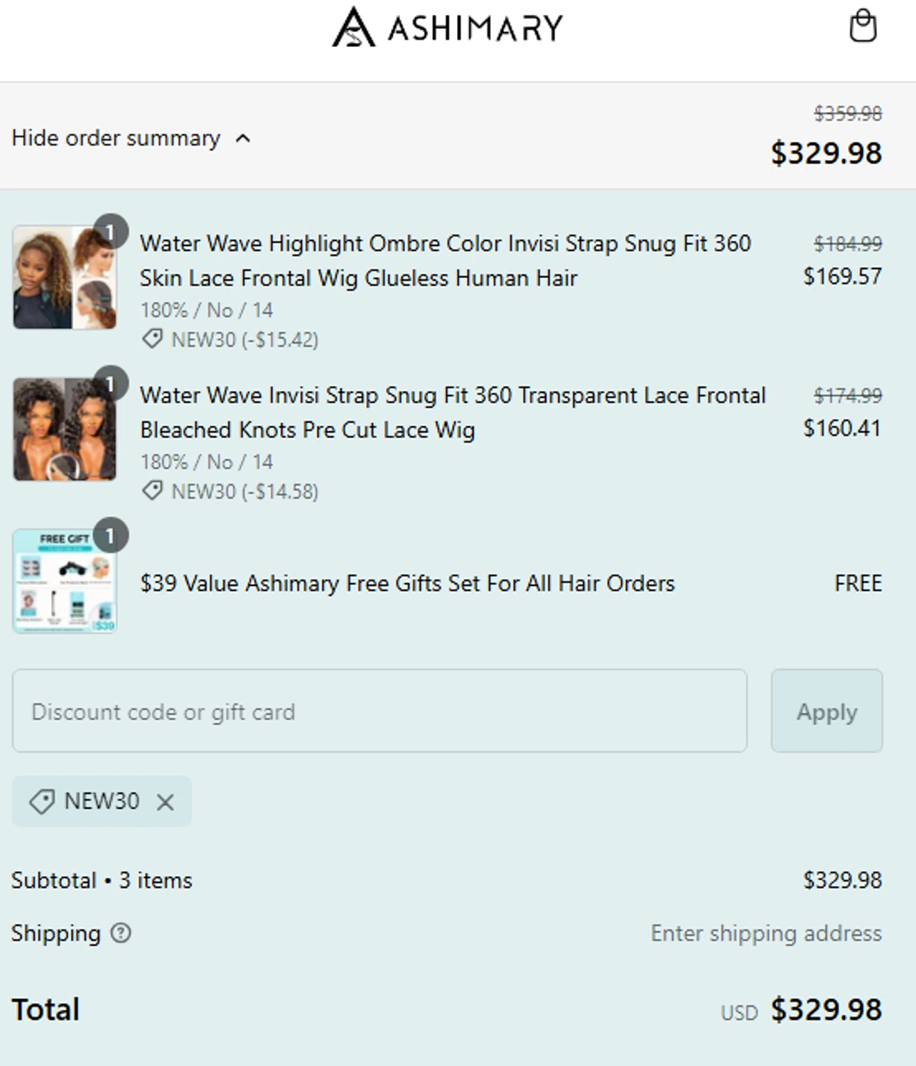The image size is (916, 1066).
Task: Click the NEW30 tag icon under the Bleached Knots wig
Action: click(152, 490)
